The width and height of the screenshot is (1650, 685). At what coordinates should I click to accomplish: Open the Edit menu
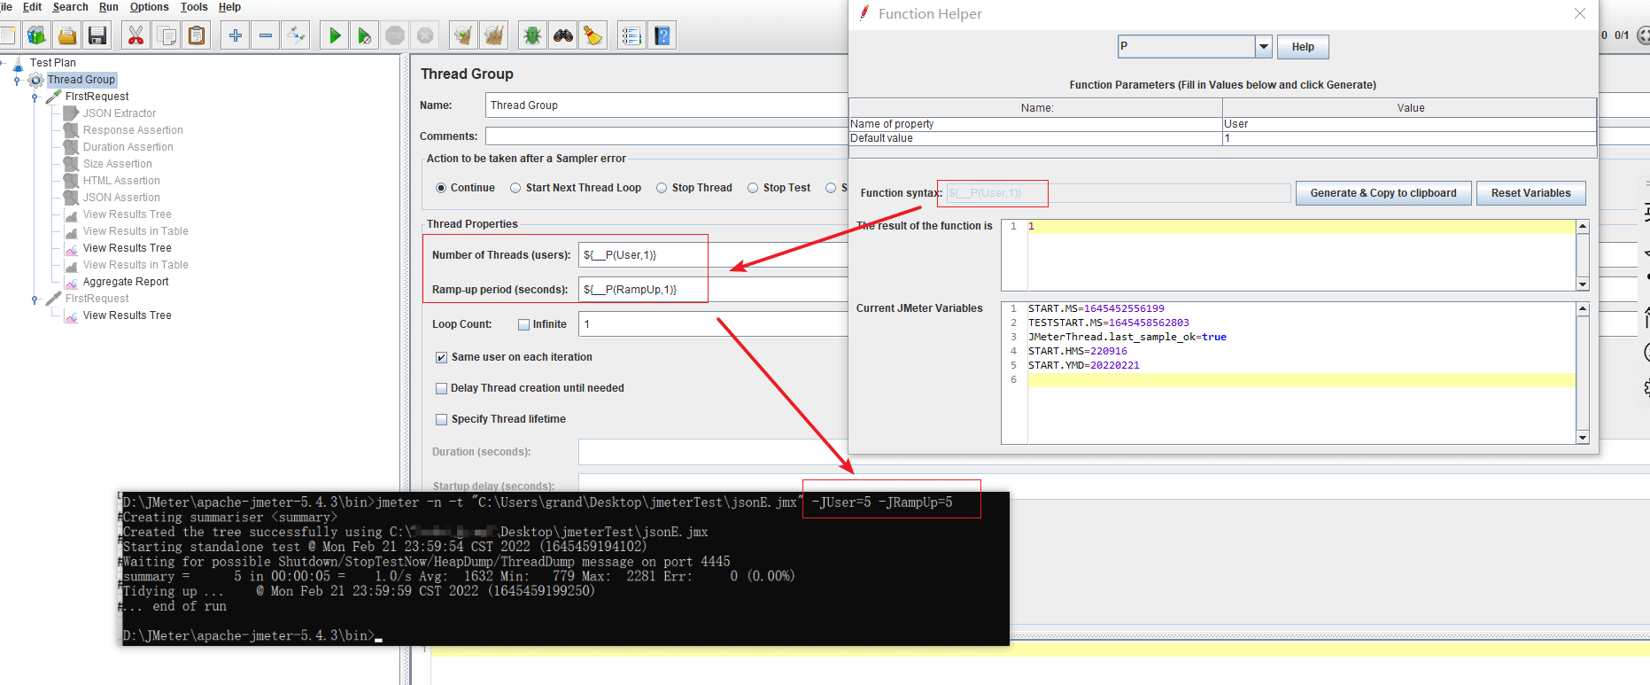coord(32,7)
